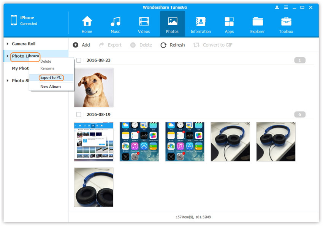Go to the Music section icon
Image resolution: width=323 pixels, height=226 pixels.
point(116,22)
